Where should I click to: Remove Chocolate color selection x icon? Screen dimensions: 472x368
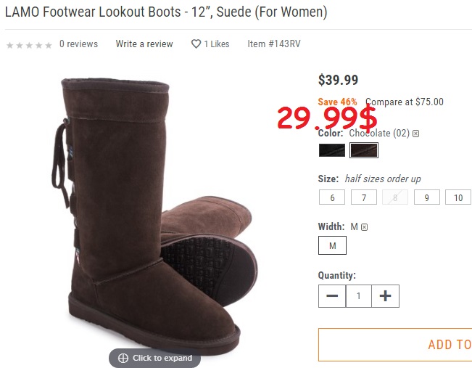tap(416, 134)
